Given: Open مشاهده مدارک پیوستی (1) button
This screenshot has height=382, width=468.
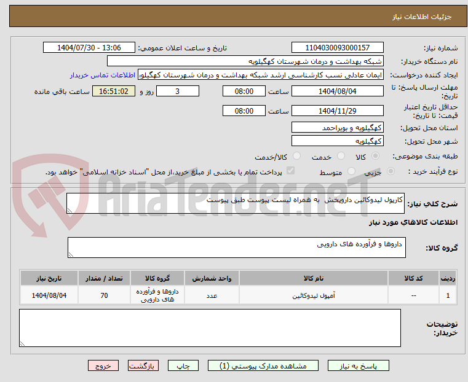Looking at the screenshot, I should coord(263,365).
